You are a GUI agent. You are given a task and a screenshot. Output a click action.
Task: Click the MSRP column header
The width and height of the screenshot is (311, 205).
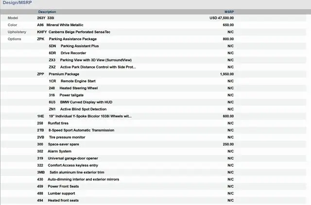point(228,12)
